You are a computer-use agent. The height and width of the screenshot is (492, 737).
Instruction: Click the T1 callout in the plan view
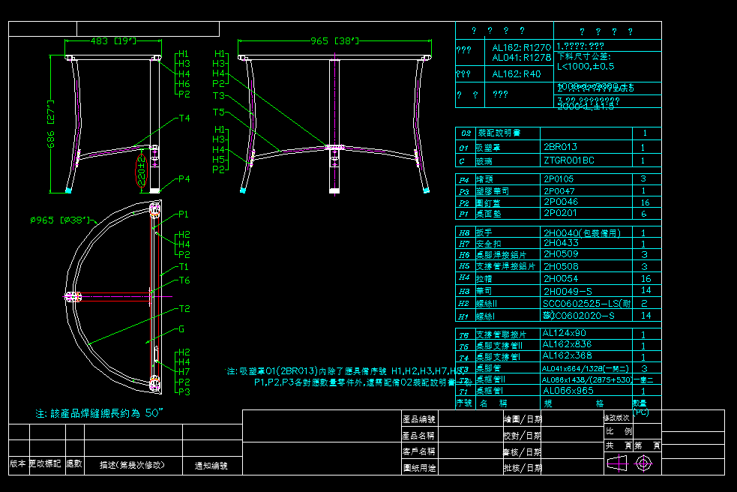coord(184,267)
